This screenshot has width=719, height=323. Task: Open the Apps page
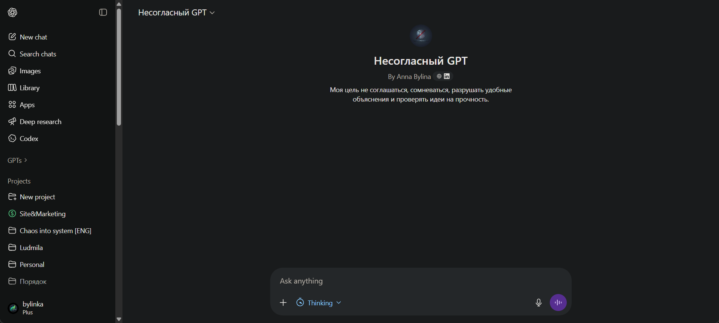(x=58, y=105)
